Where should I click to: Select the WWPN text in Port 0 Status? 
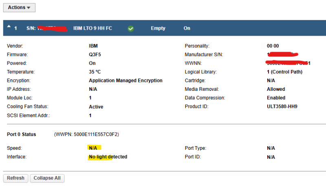pos(86,134)
